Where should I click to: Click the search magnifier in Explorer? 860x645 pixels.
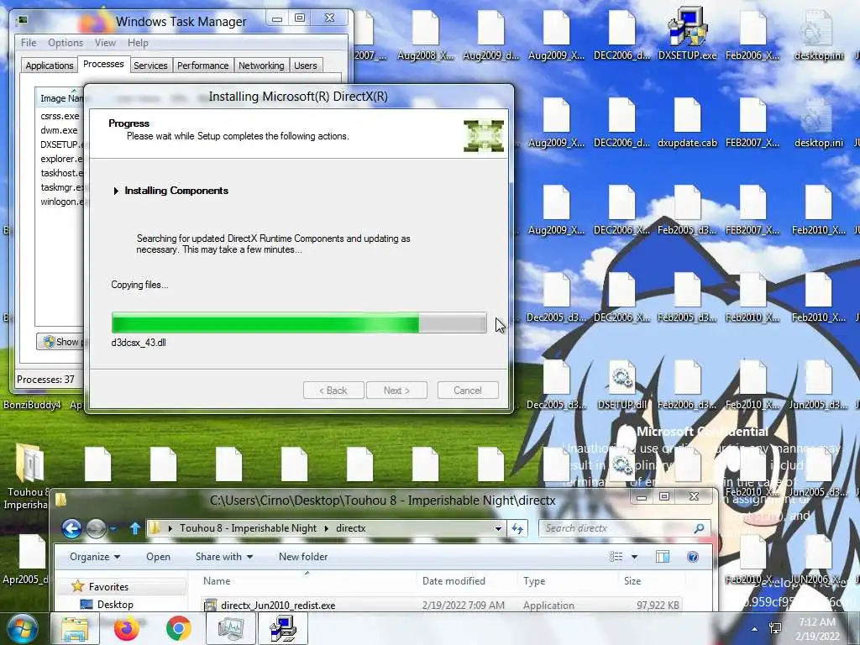point(699,529)
